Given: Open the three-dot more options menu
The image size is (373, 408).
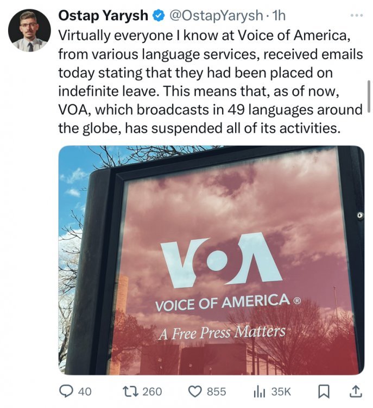Looking at the screenshot, I should [356, 15].
